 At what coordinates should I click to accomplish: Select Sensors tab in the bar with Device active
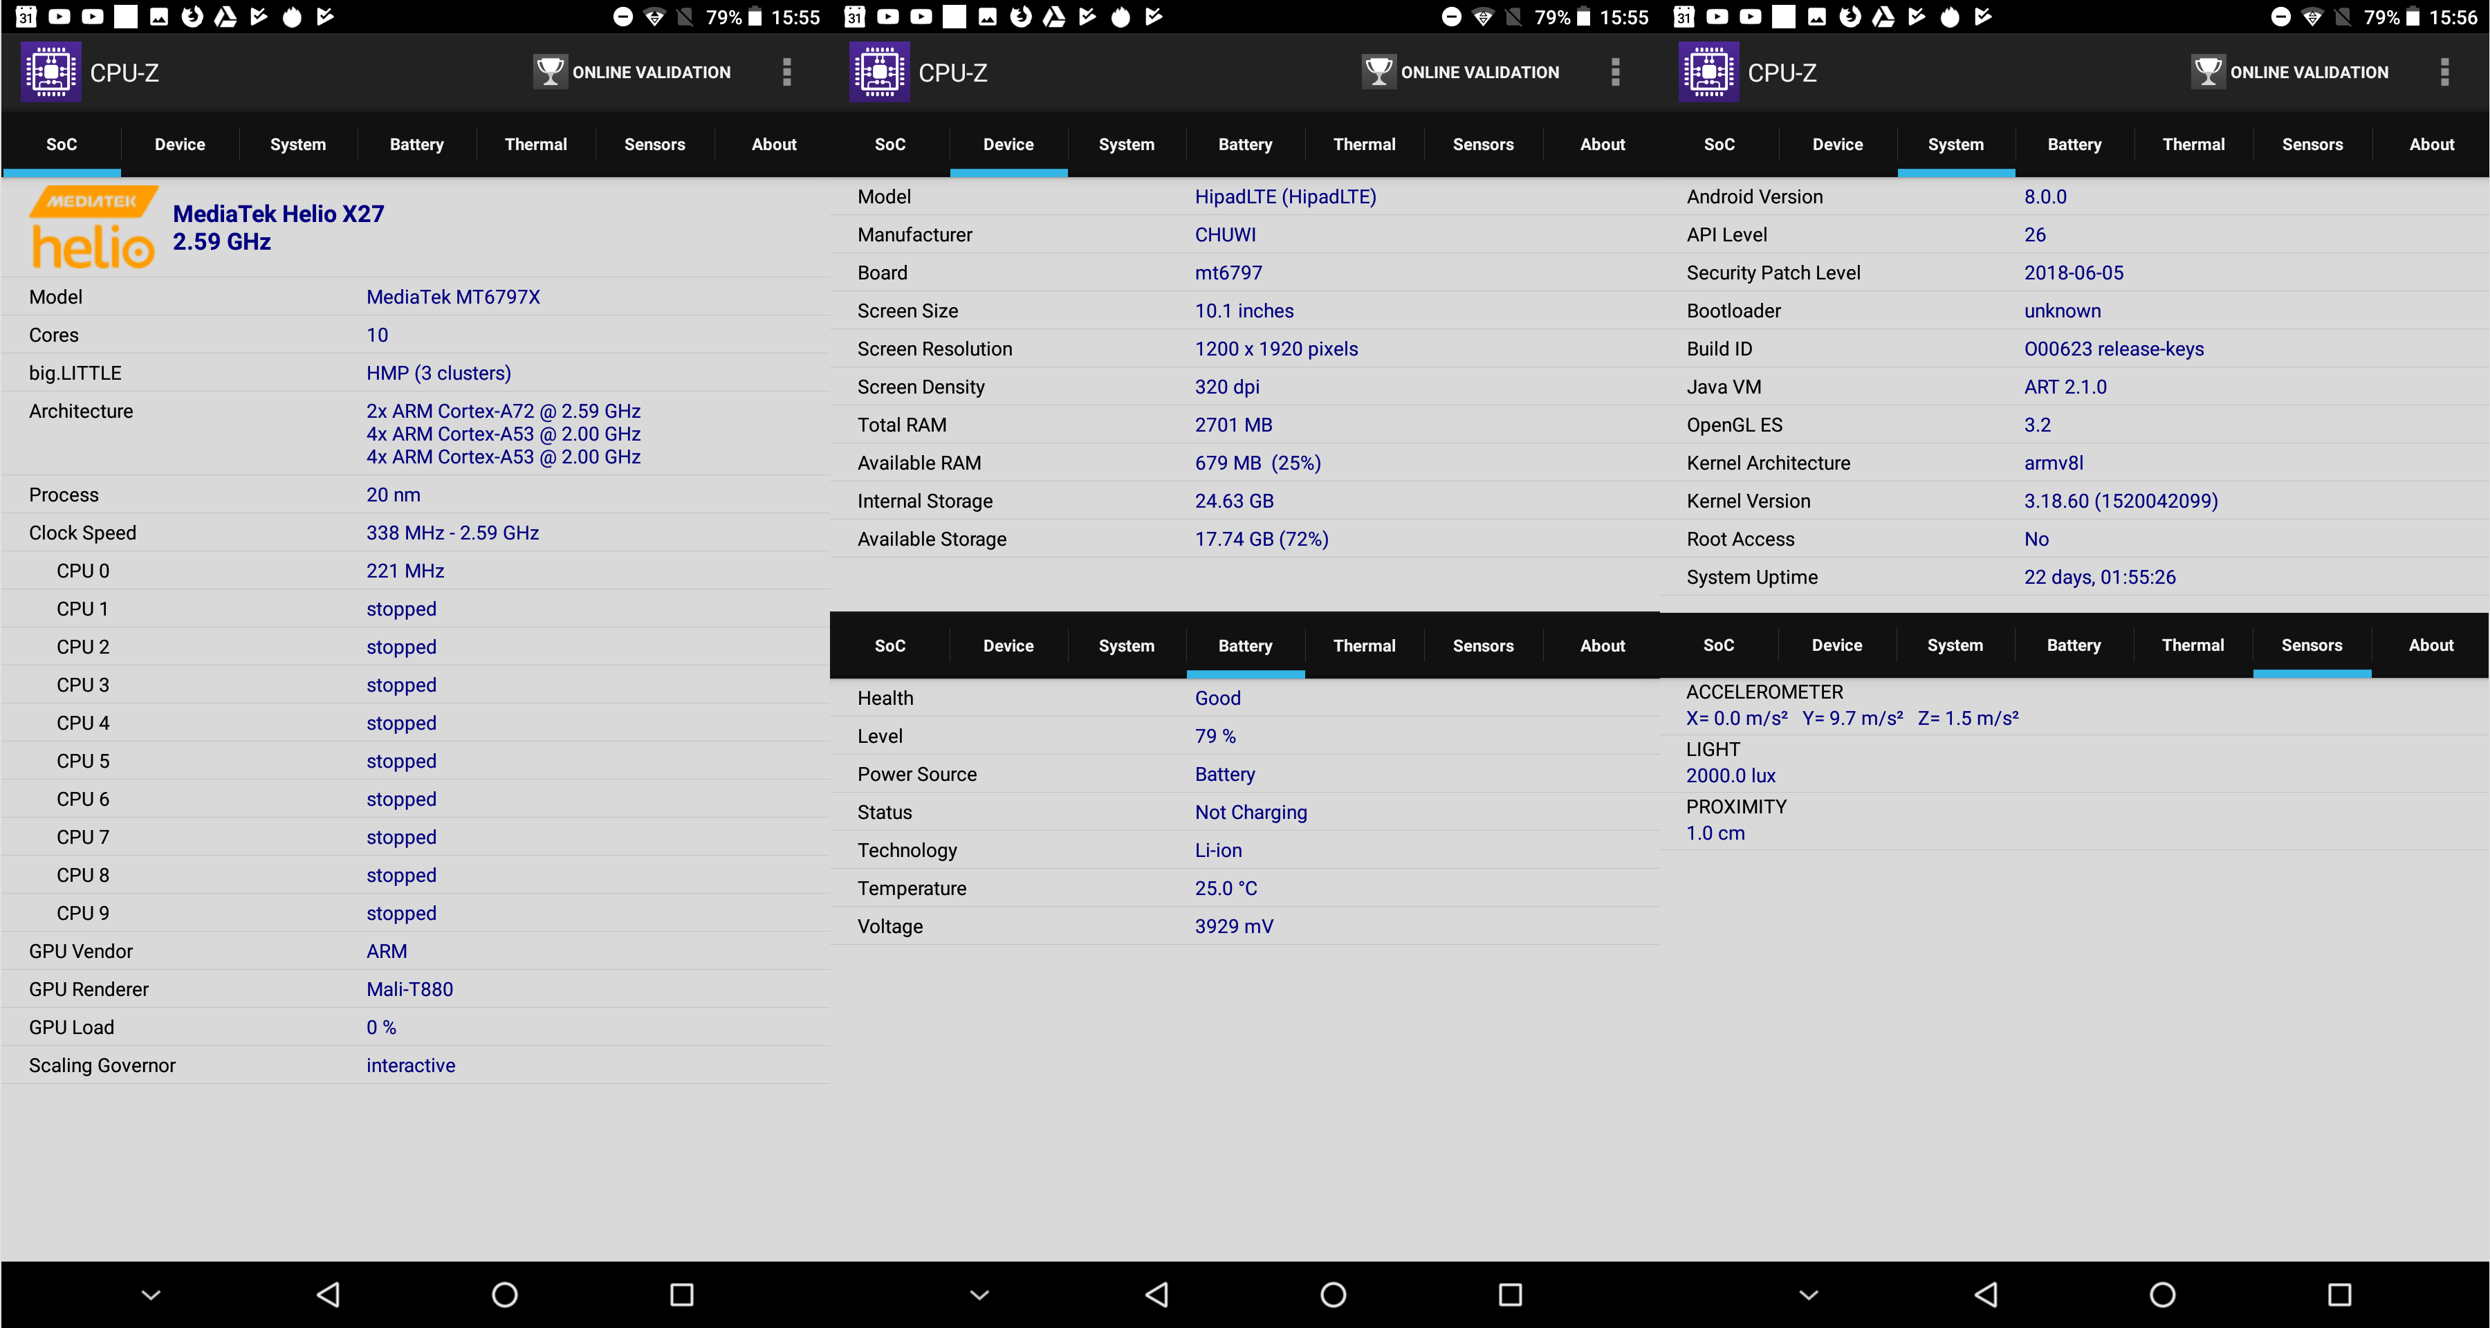tap(1483, 144)
